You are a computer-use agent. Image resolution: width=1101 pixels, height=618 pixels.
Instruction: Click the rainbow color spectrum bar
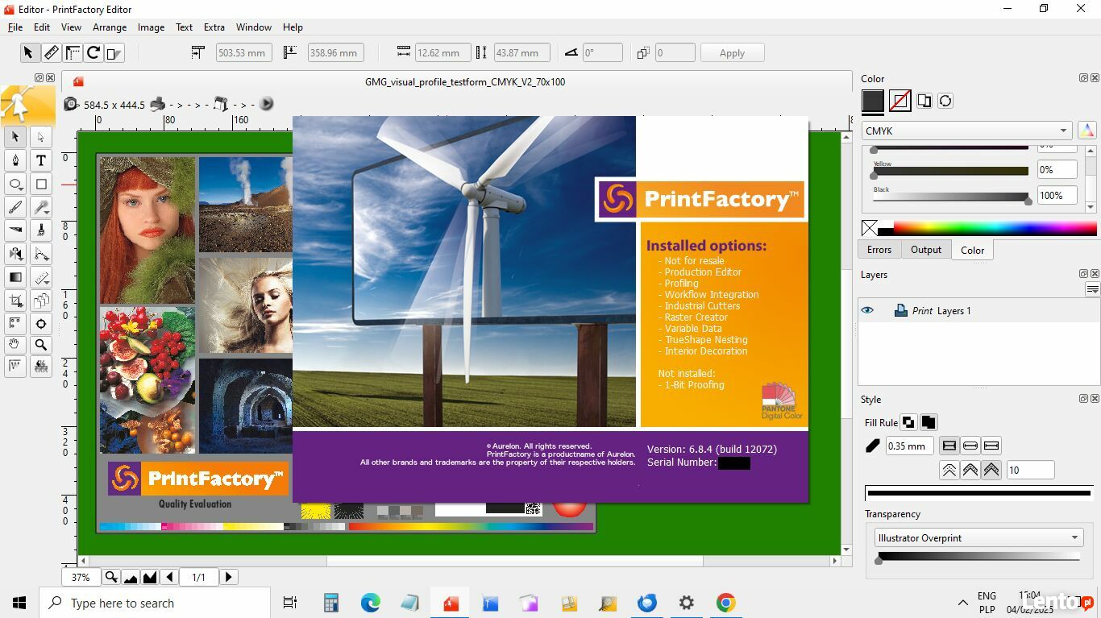994,228
